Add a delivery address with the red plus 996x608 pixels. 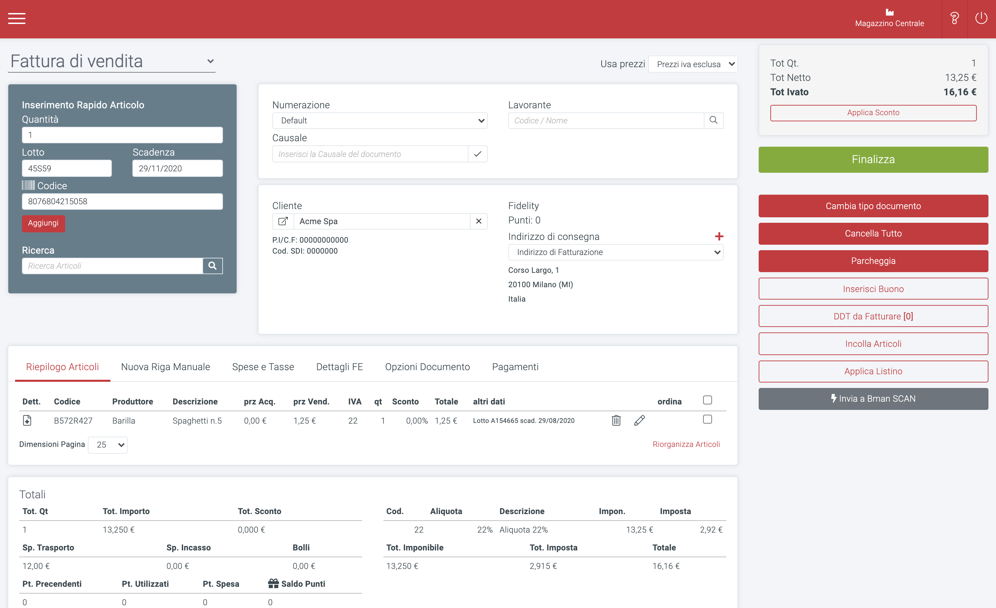pos(719,236)
